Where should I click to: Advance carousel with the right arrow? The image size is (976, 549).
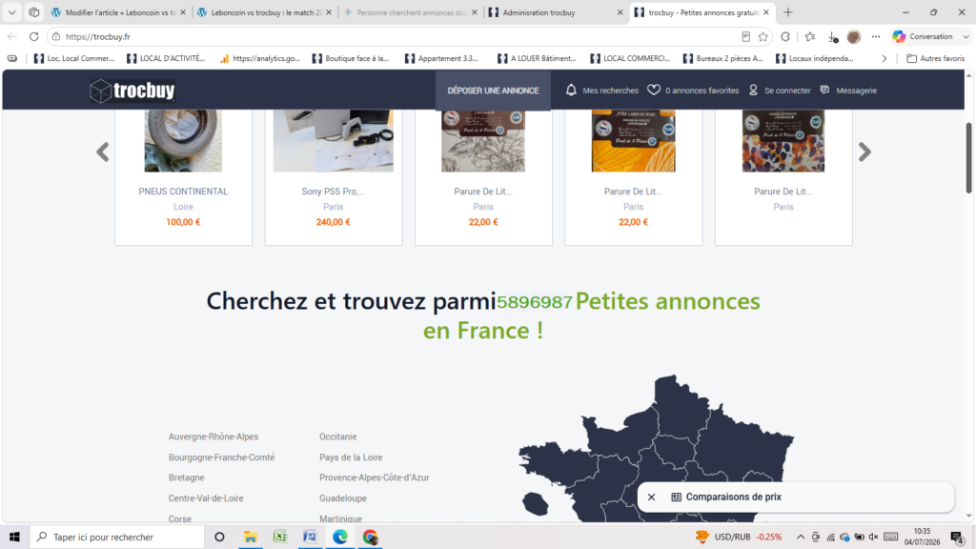point(864,152)
